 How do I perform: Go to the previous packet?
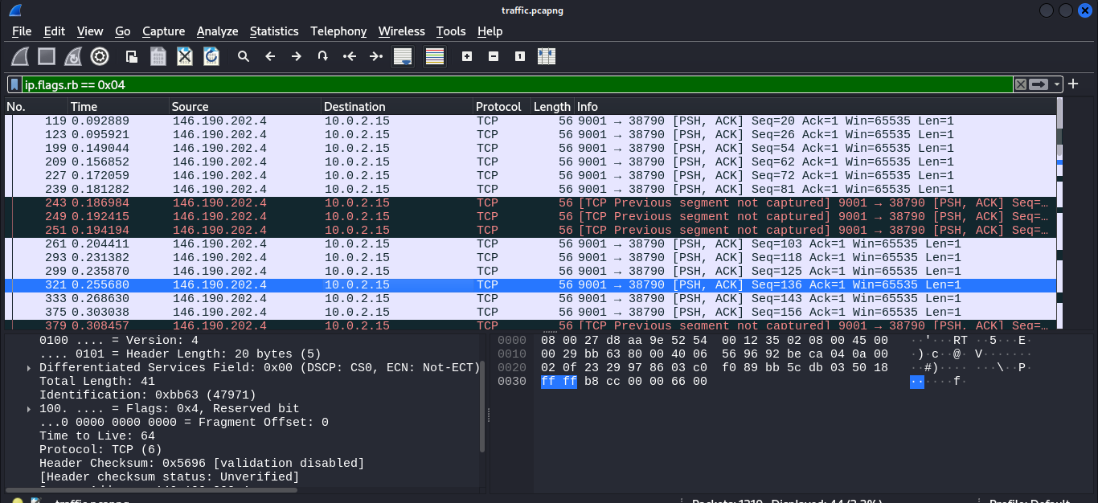click(x=270, y=56)
